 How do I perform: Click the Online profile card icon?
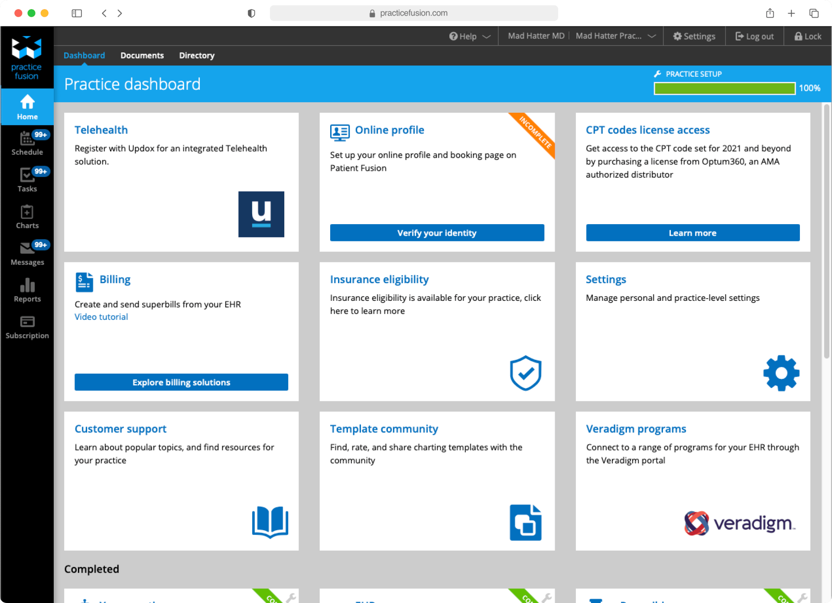(340, 132)
